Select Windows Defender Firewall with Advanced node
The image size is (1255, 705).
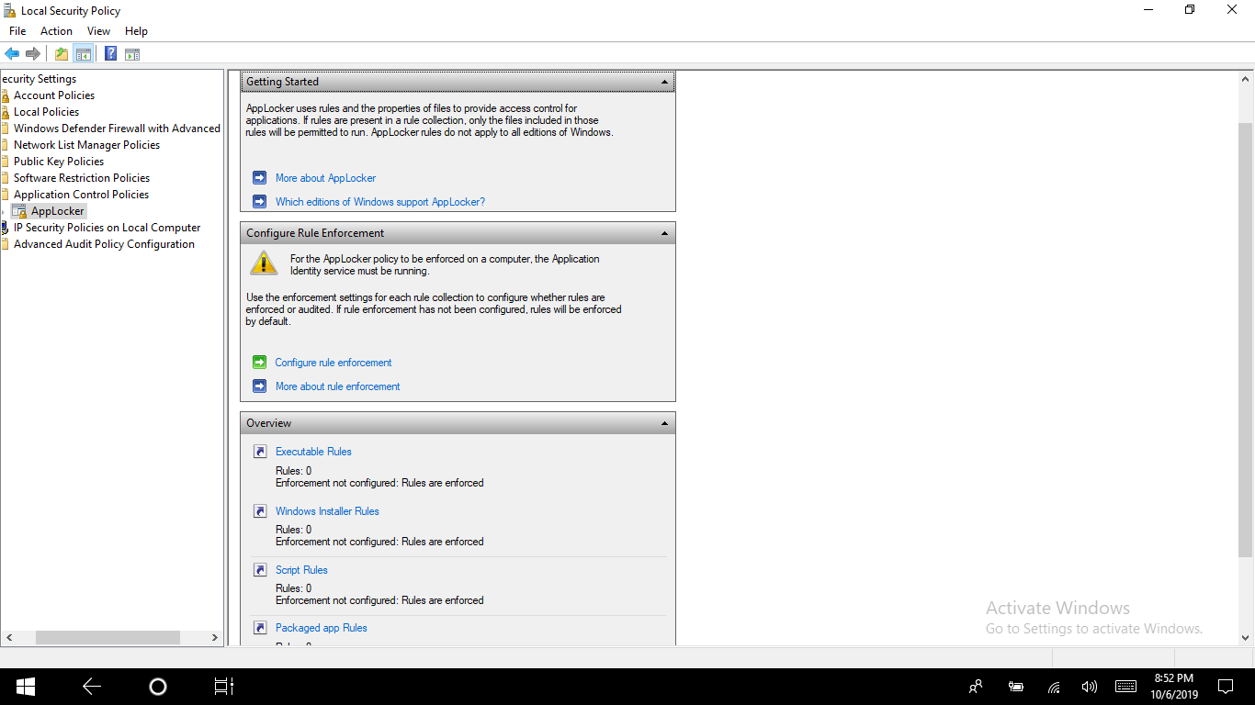tap(117, 129)
